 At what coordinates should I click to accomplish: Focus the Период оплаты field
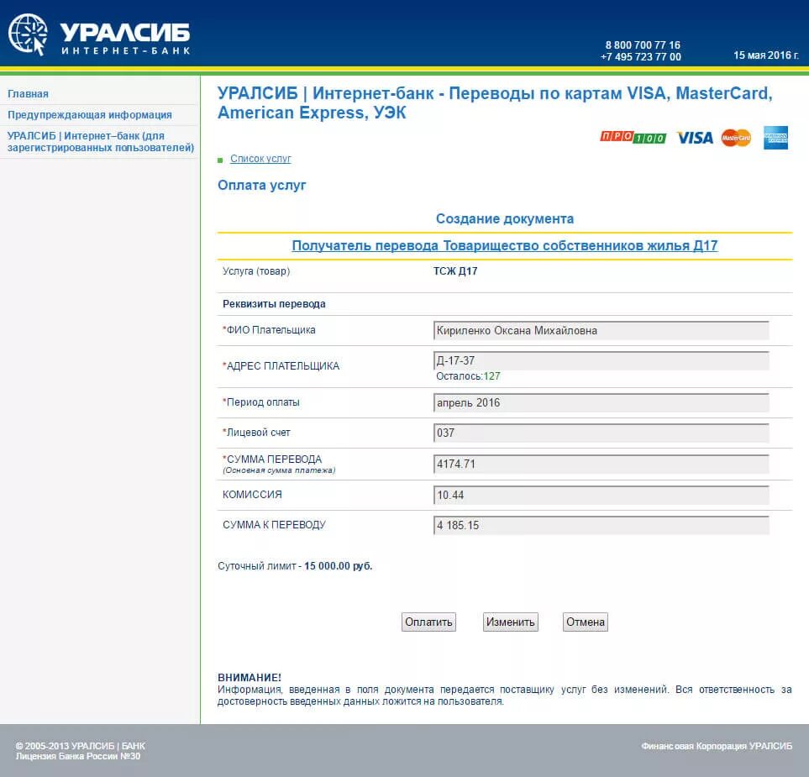pos(601,402)
